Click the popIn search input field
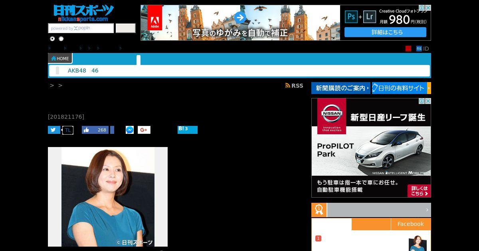The image size is (479, 251). coord(81,28)
